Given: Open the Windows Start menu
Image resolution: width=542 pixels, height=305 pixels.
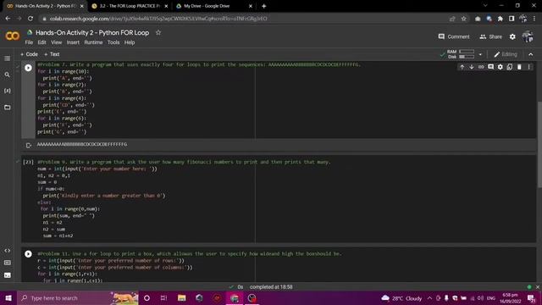Looking at the screenshot, I should tap(8, 298).
